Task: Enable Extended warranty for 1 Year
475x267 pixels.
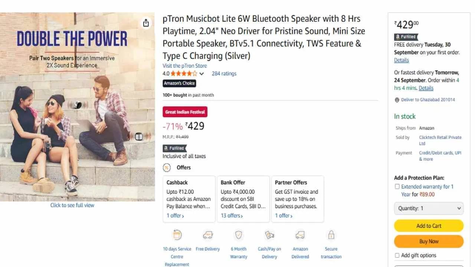Action: pos(397,187)
